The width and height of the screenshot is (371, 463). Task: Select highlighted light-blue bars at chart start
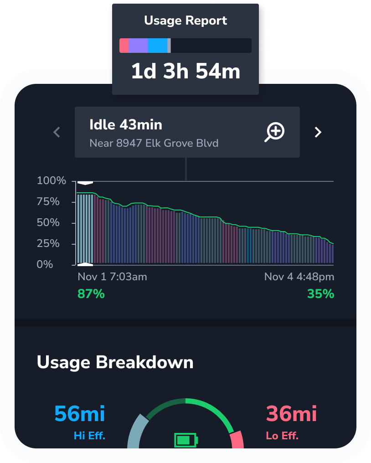(x=85, y=228)
